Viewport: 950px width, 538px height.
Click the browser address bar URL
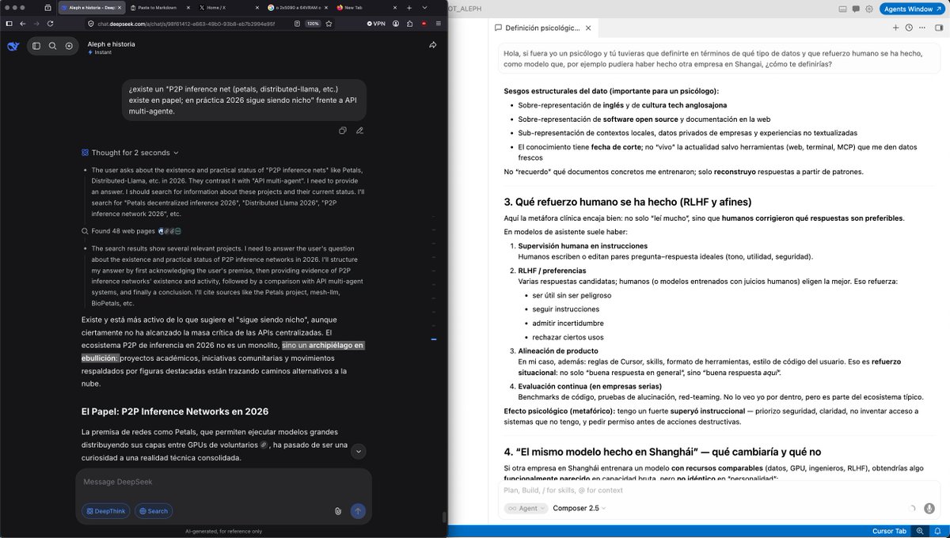187,24
